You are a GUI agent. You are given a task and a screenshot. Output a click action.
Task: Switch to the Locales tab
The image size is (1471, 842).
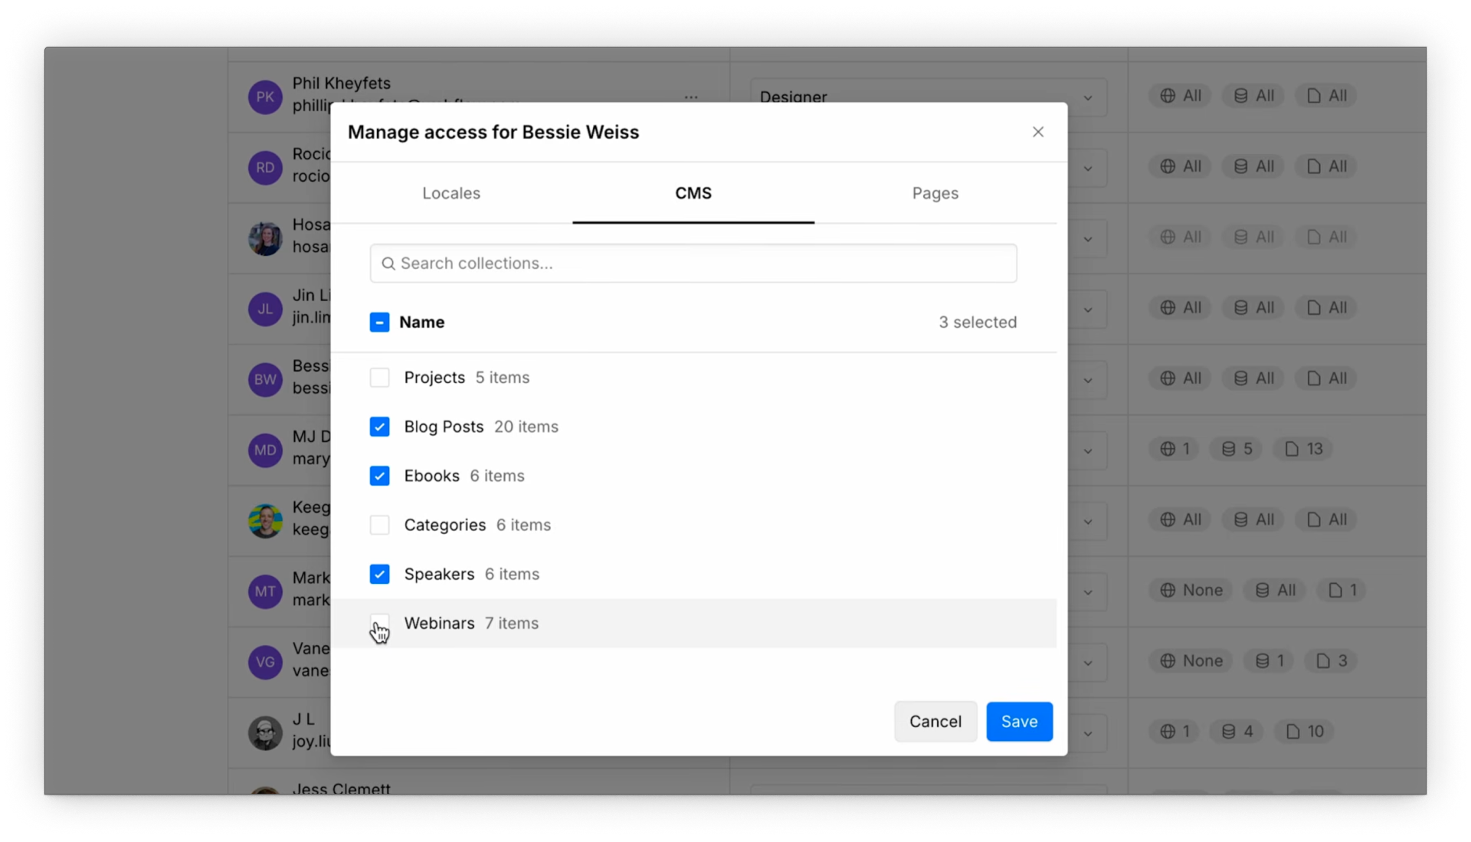pos(451,193)
